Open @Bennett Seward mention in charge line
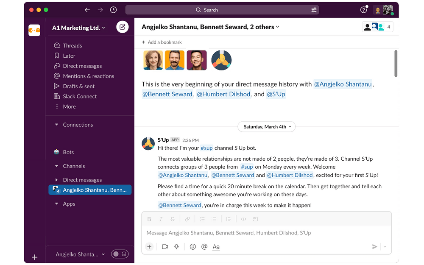The width and height of the screenshot is (424, 265). tap(179, 206)
